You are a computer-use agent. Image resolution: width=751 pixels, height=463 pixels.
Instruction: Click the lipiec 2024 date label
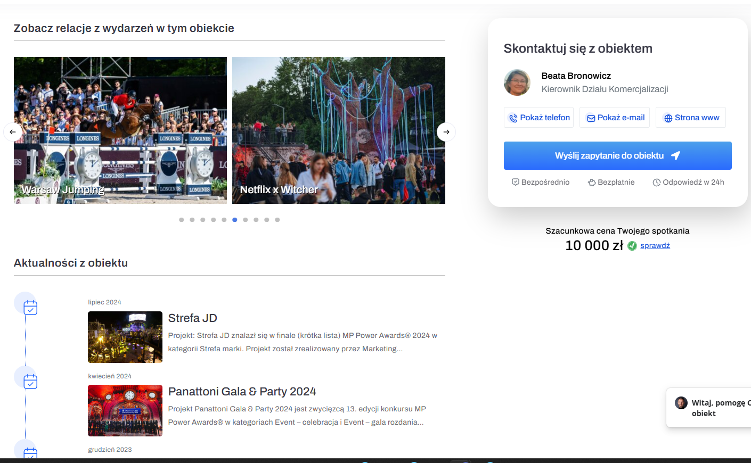pyautogui.click(x=105, y=302)
